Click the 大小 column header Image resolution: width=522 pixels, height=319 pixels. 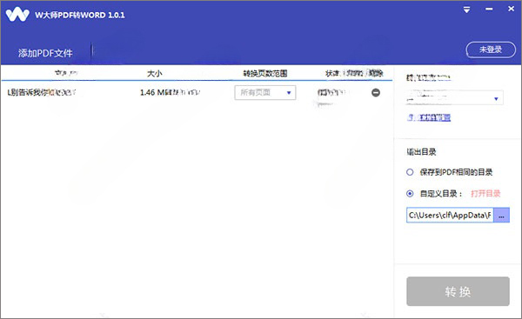pos(155,74)
